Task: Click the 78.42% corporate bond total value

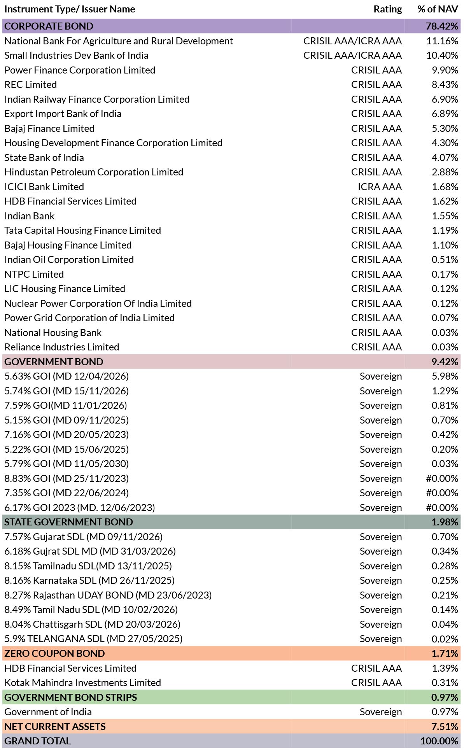Action: coord(442,26)
